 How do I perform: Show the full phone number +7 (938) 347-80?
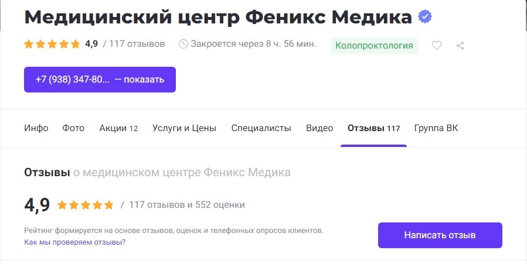click(100, 80)
